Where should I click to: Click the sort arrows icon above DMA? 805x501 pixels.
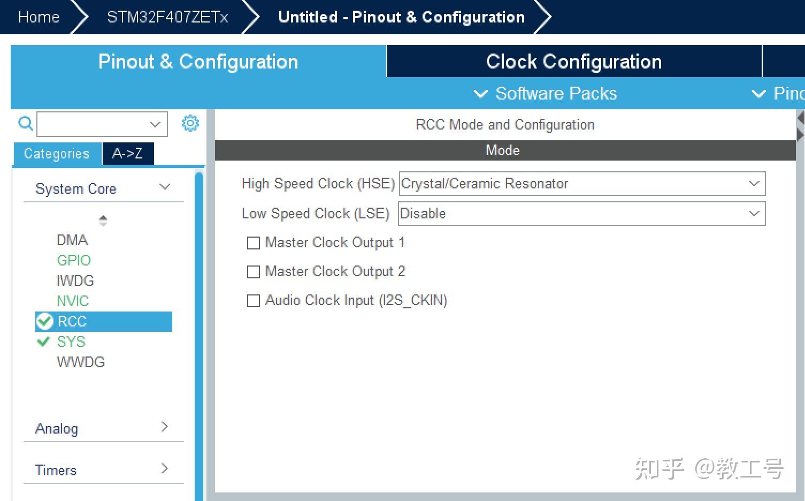click(x=103, y=220)
